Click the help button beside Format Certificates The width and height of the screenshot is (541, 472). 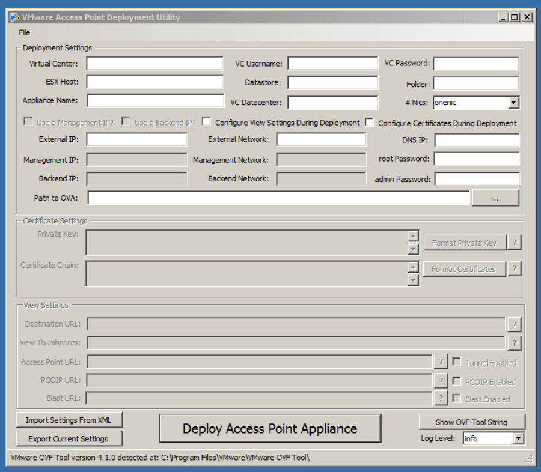tap(514, 269)
